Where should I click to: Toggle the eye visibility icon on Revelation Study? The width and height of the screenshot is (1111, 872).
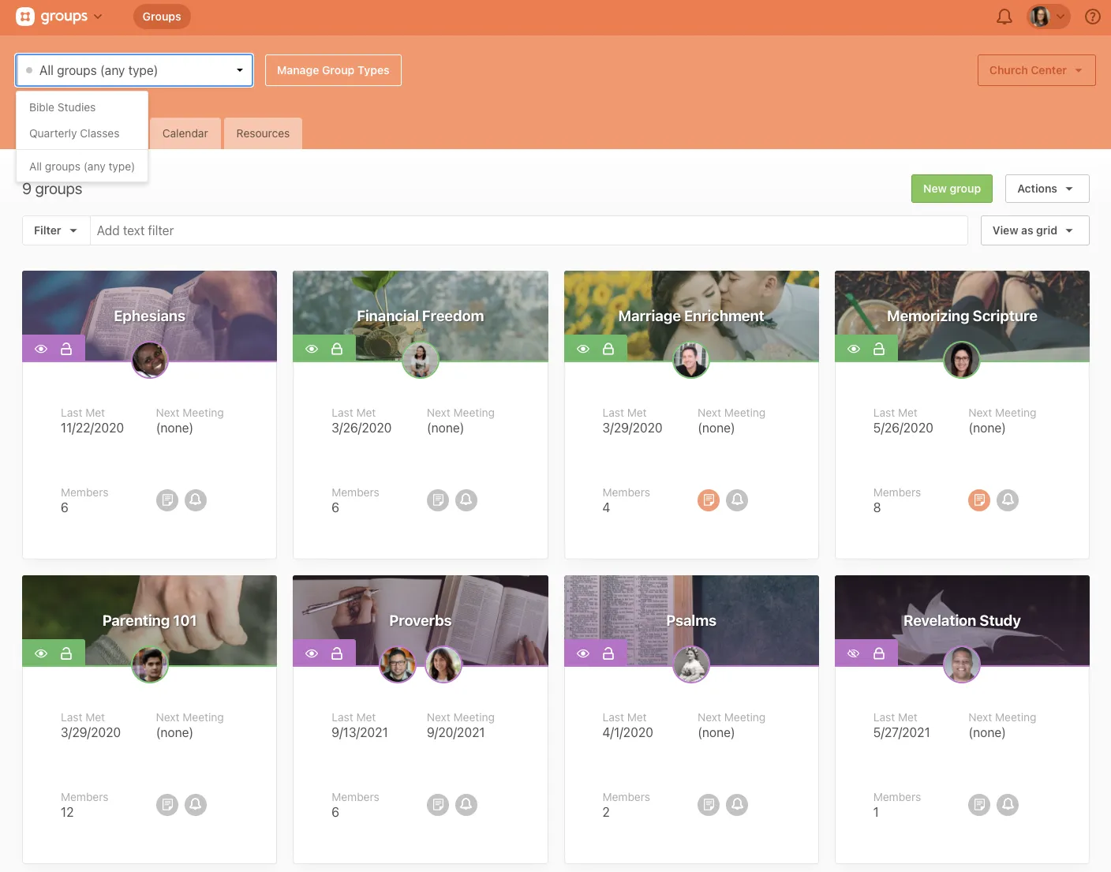(x=853, y=653)
